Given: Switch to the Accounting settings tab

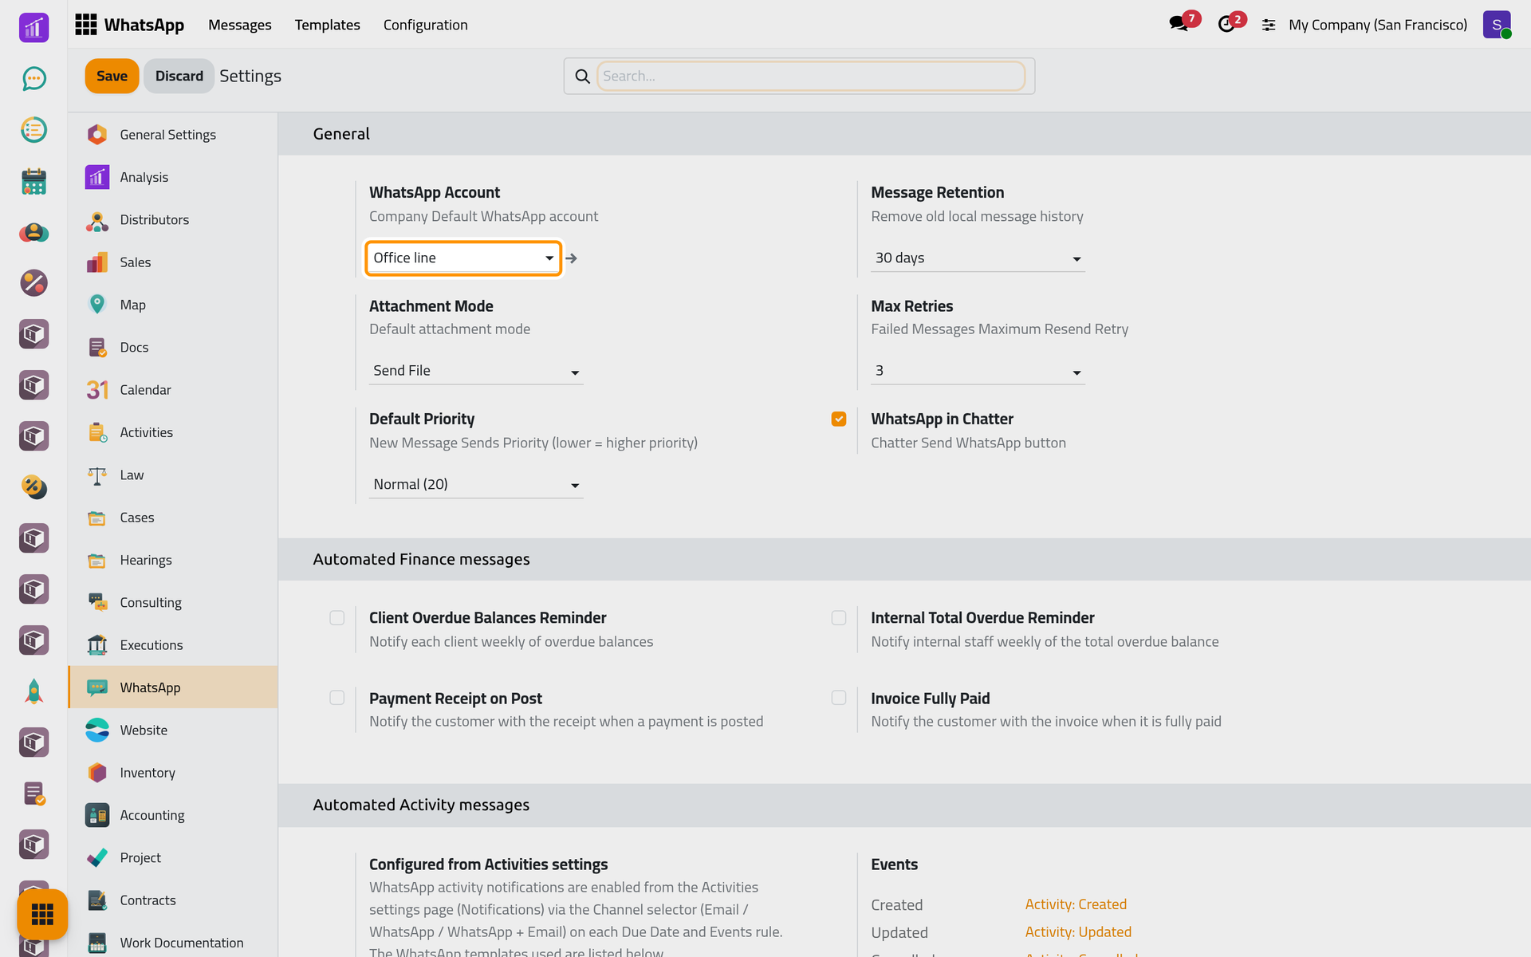Looking at the screenshot, I should 173,815.
